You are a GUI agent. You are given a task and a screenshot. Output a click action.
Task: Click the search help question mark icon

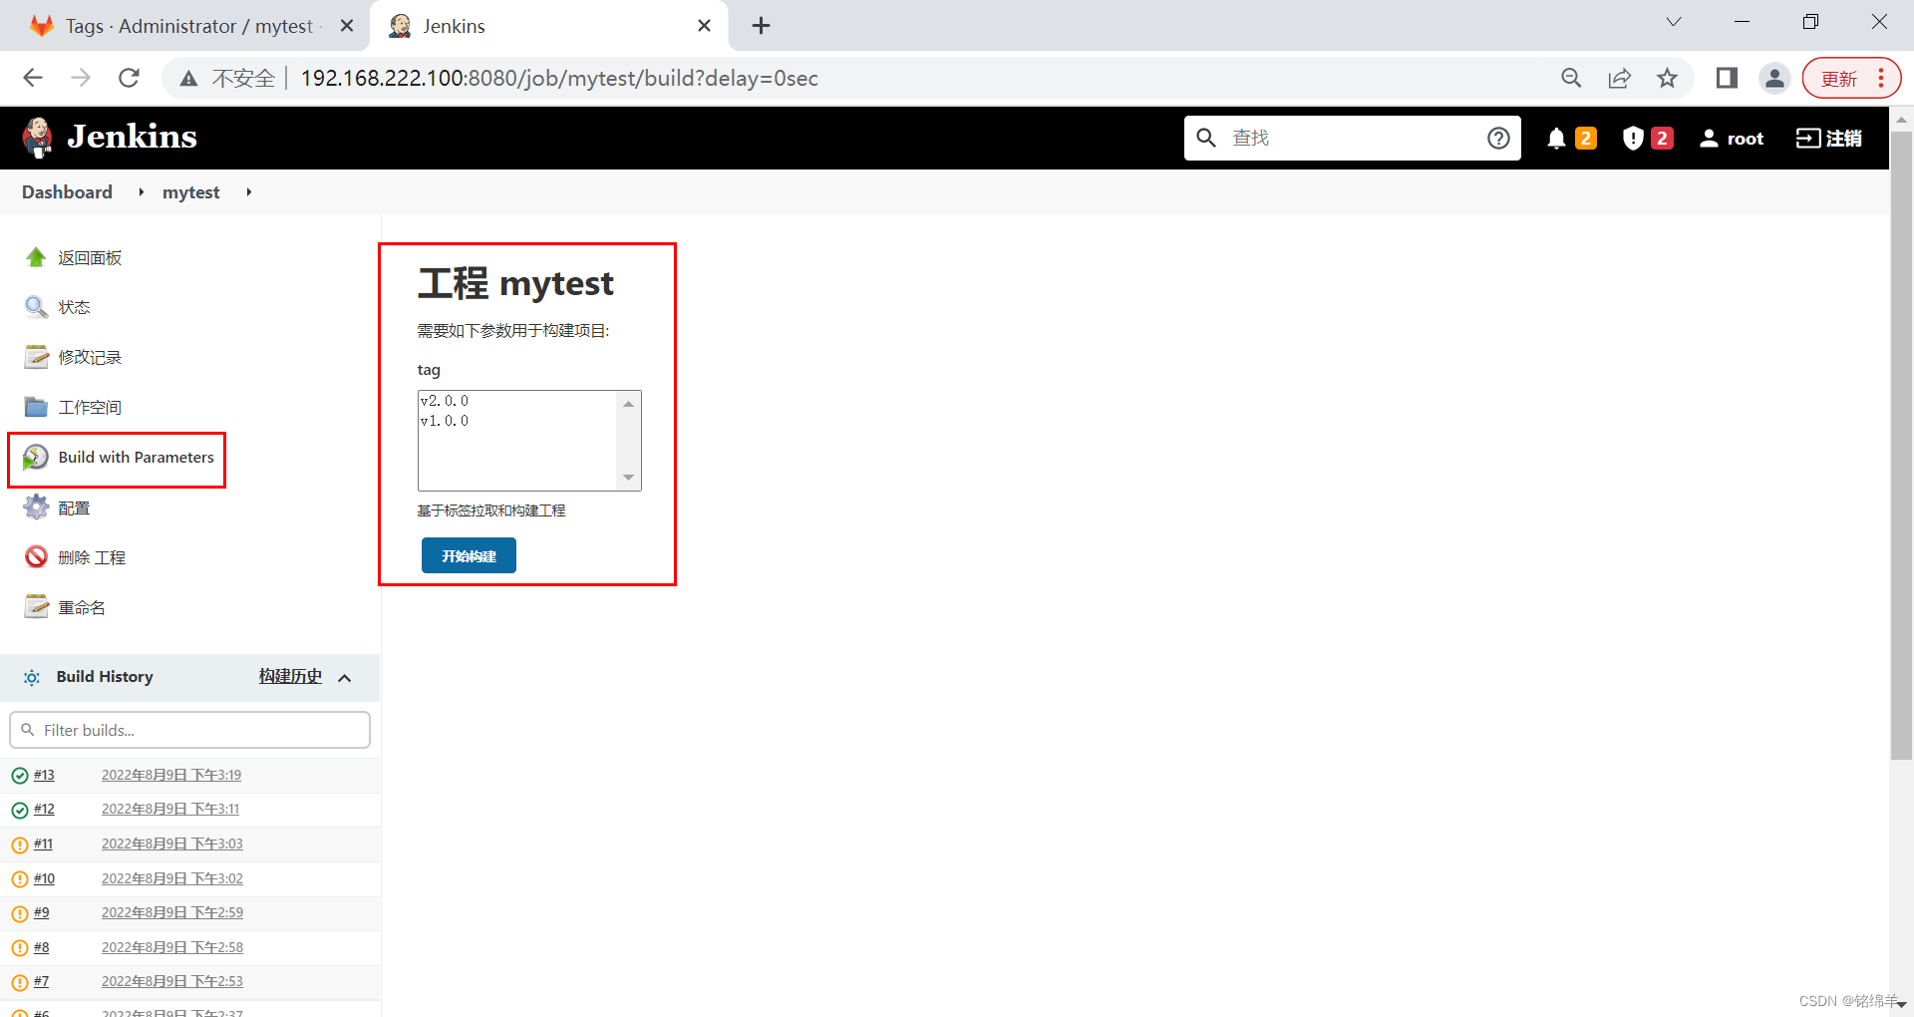(1498, 139)
